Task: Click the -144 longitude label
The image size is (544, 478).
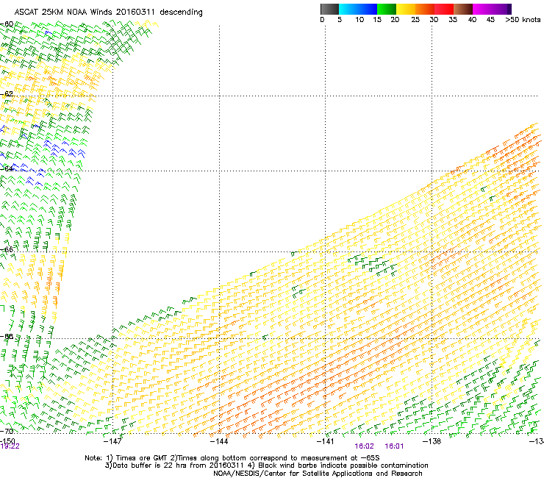Action: pyautogui.click(x=219, y=441)
